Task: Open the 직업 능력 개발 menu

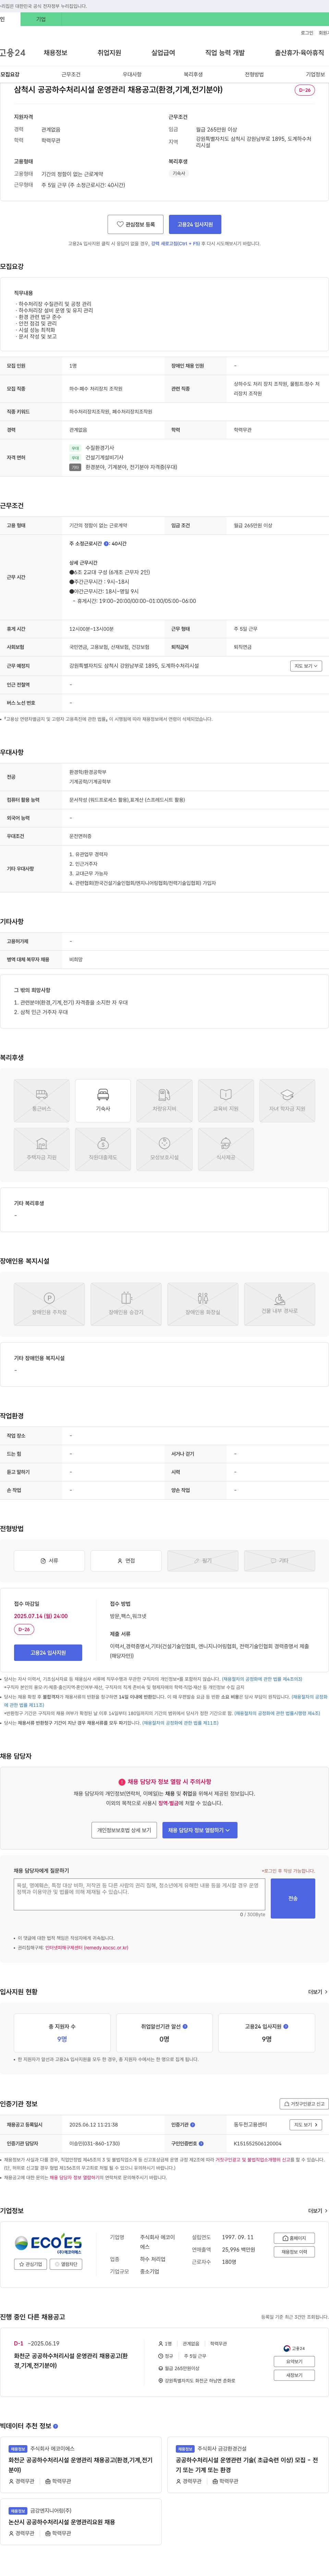Action: [225, 53]
